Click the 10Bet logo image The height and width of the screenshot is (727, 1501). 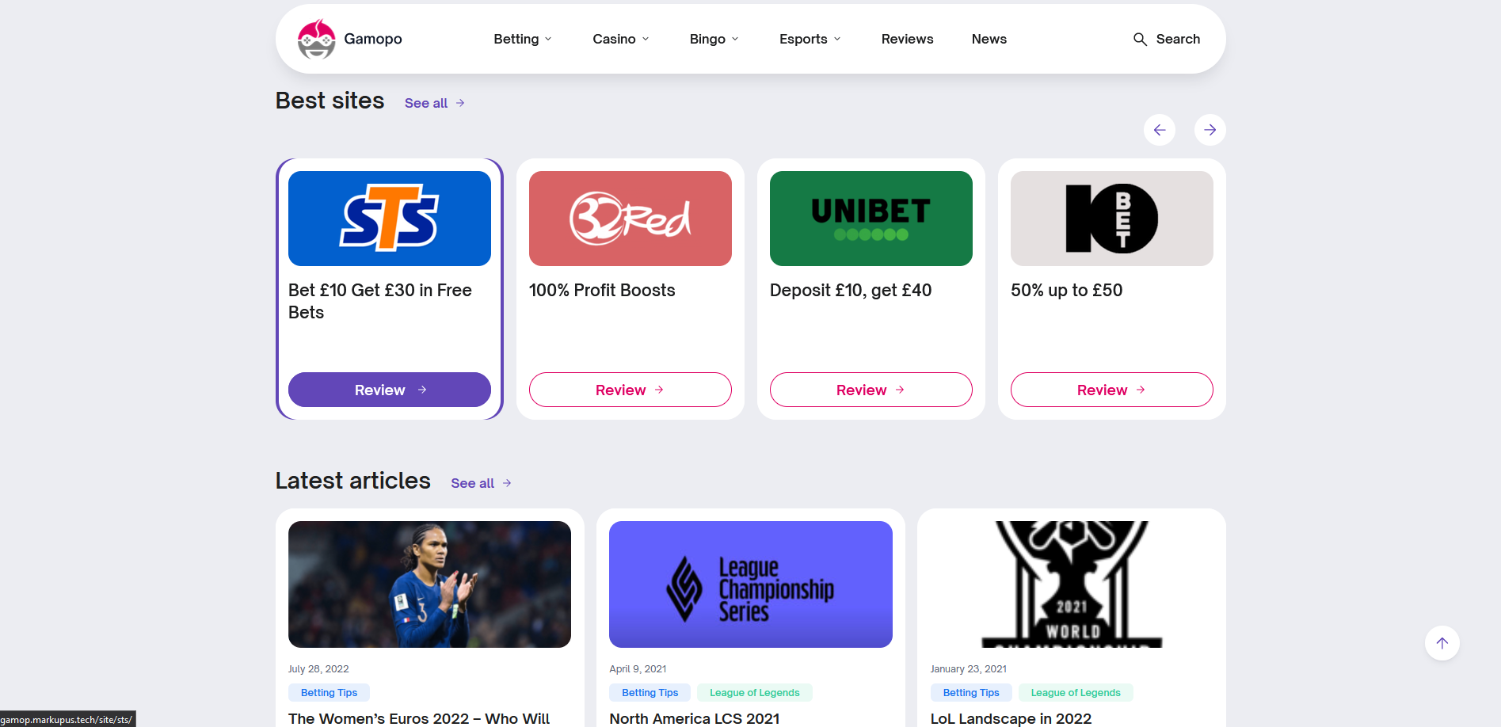pyautogui.click(x=1112, y=219)
